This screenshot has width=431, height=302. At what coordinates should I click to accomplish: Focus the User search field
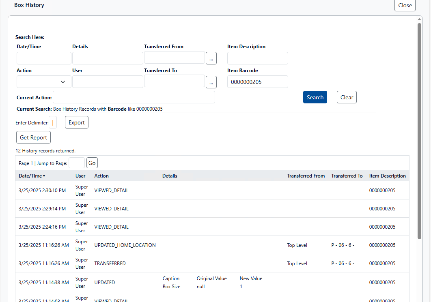click(x=108, y=82)
